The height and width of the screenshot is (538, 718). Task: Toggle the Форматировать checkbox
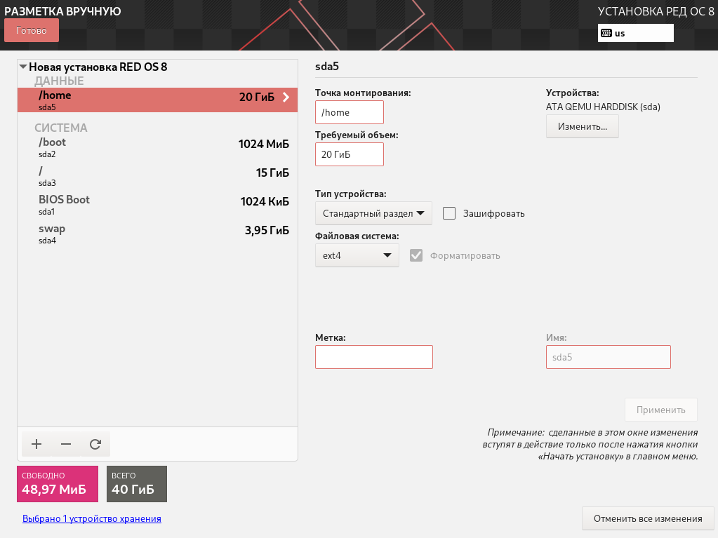(x=416, y=255)
